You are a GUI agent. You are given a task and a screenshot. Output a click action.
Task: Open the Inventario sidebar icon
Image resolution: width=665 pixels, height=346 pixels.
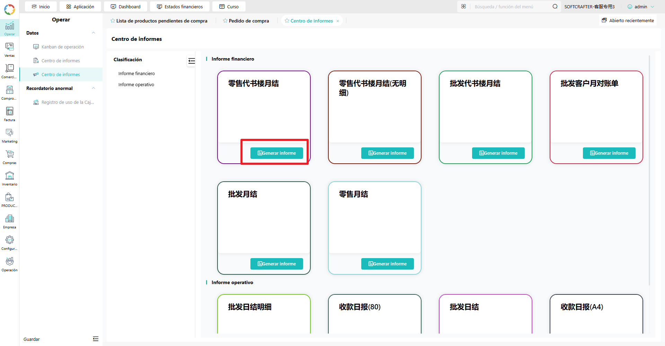click(9, 179)
